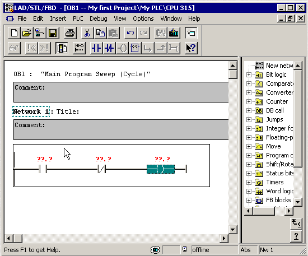
Task: Select the highlighted output coil element
Action: click(161, 169)
